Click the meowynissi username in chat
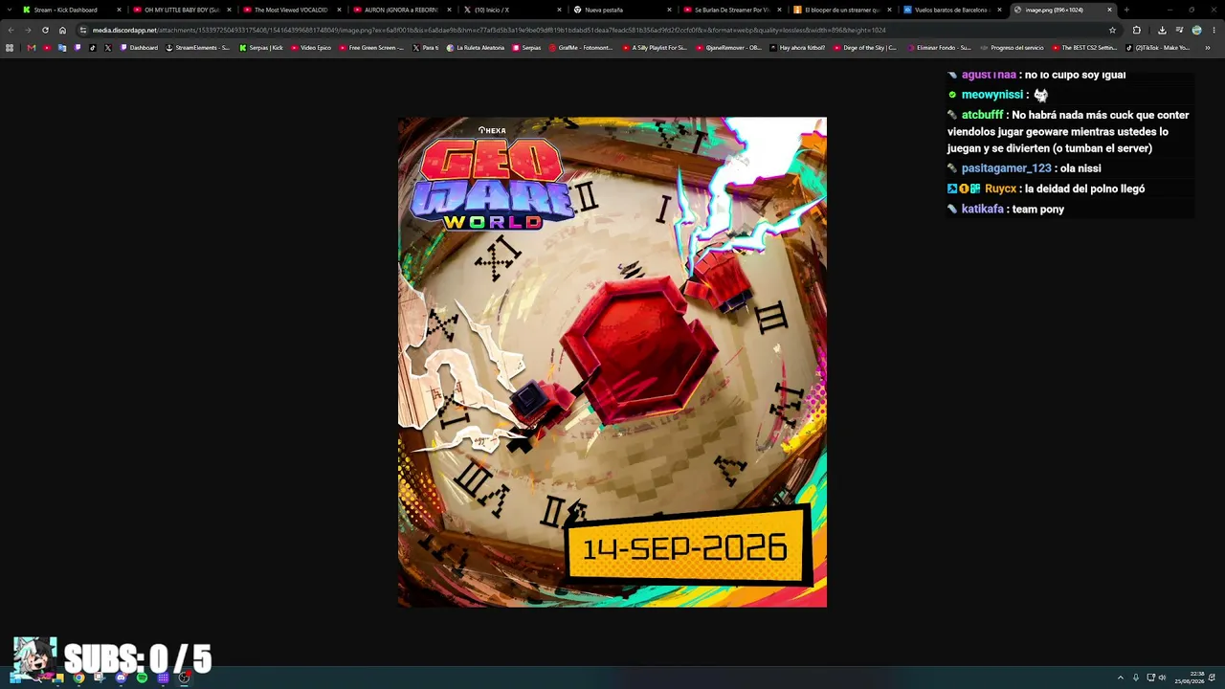1225x689 pixels. click(x=992, y=95)
